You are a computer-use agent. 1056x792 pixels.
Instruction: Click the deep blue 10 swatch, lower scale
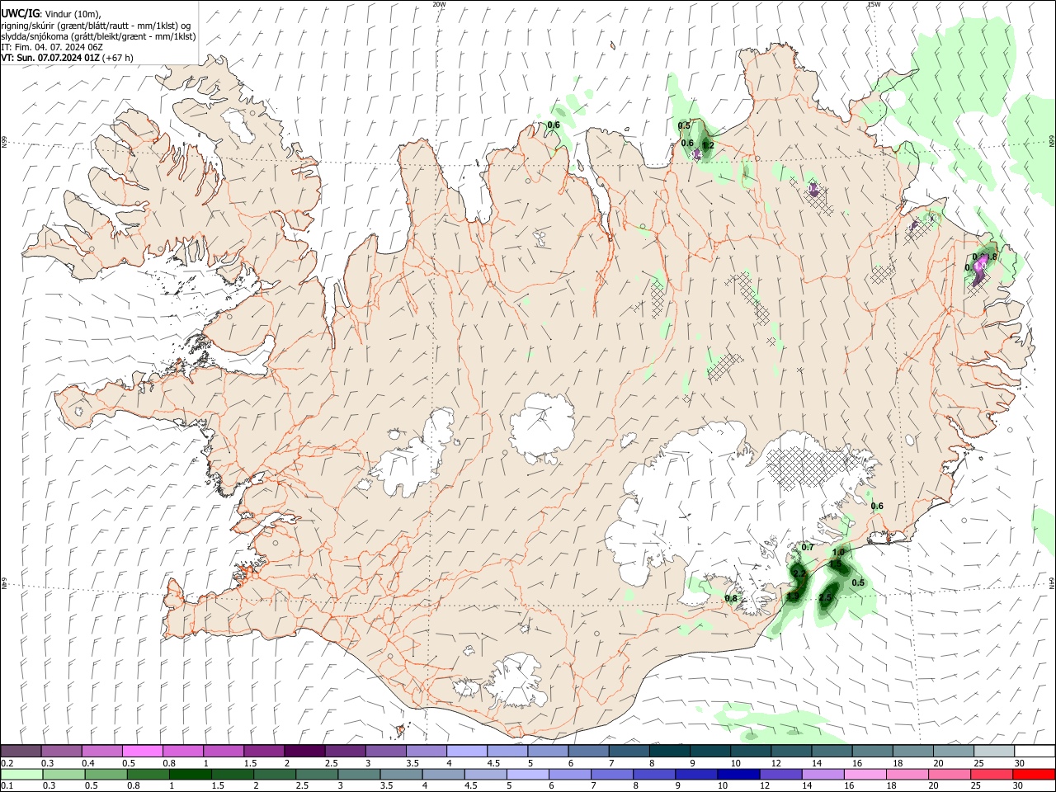coord(738,775)
